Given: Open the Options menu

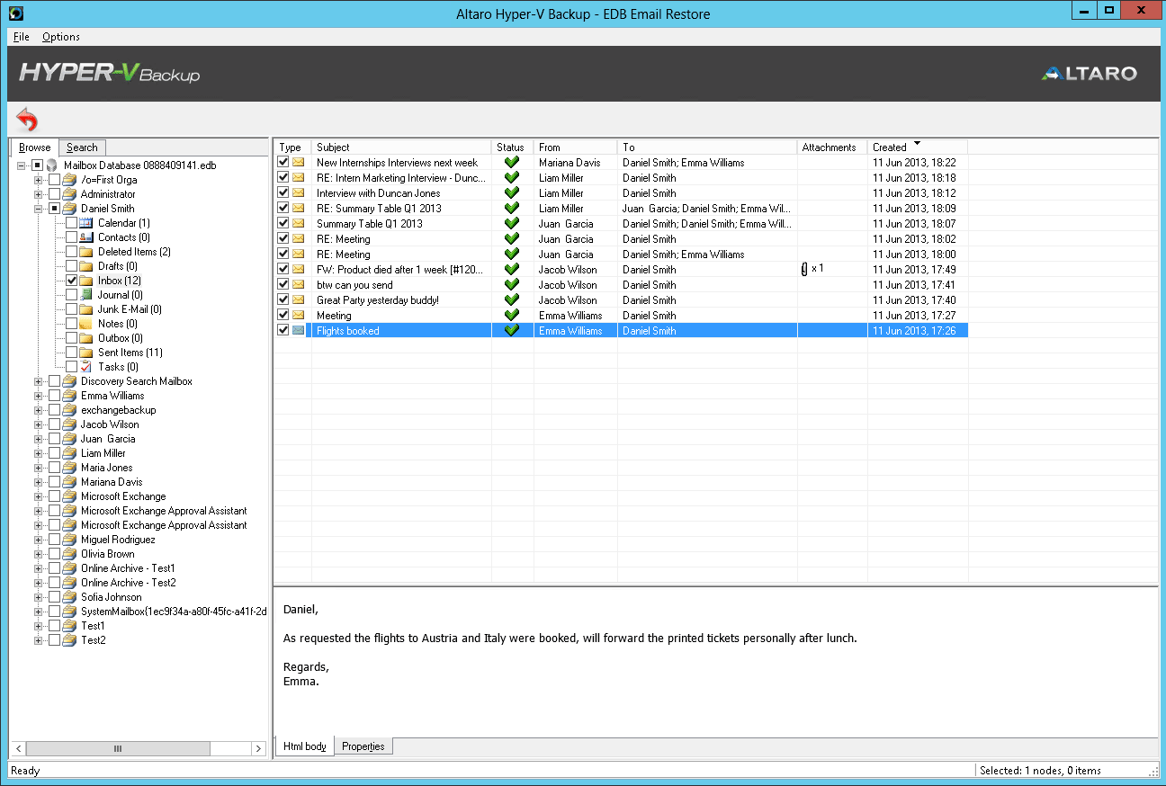Looking at the screenshot, I should pos(61,37).
